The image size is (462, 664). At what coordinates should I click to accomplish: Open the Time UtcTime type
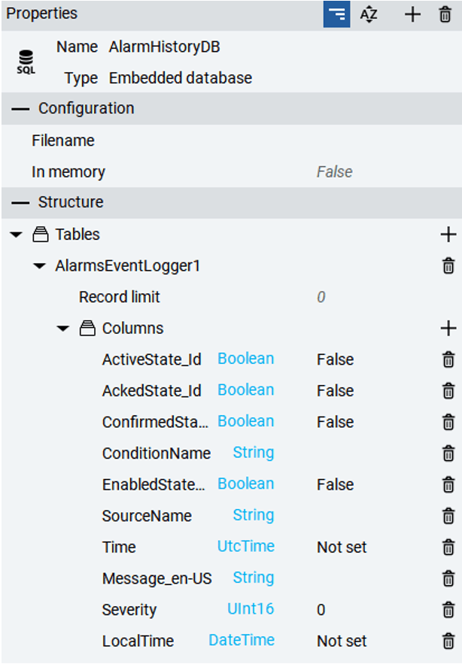pyautogui.click(x=246, y=546)
